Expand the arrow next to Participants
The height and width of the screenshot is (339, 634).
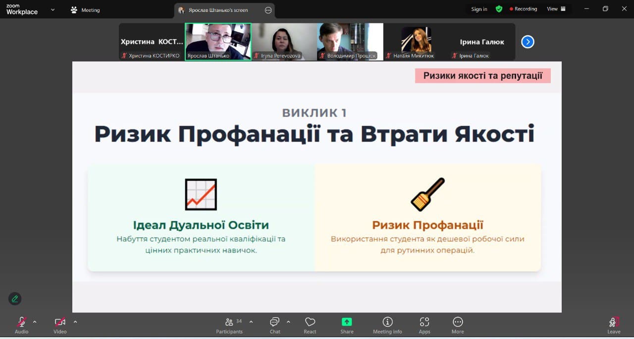[x=251, y=321]
